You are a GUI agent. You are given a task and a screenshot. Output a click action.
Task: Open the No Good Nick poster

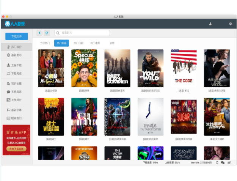point(51,68)
